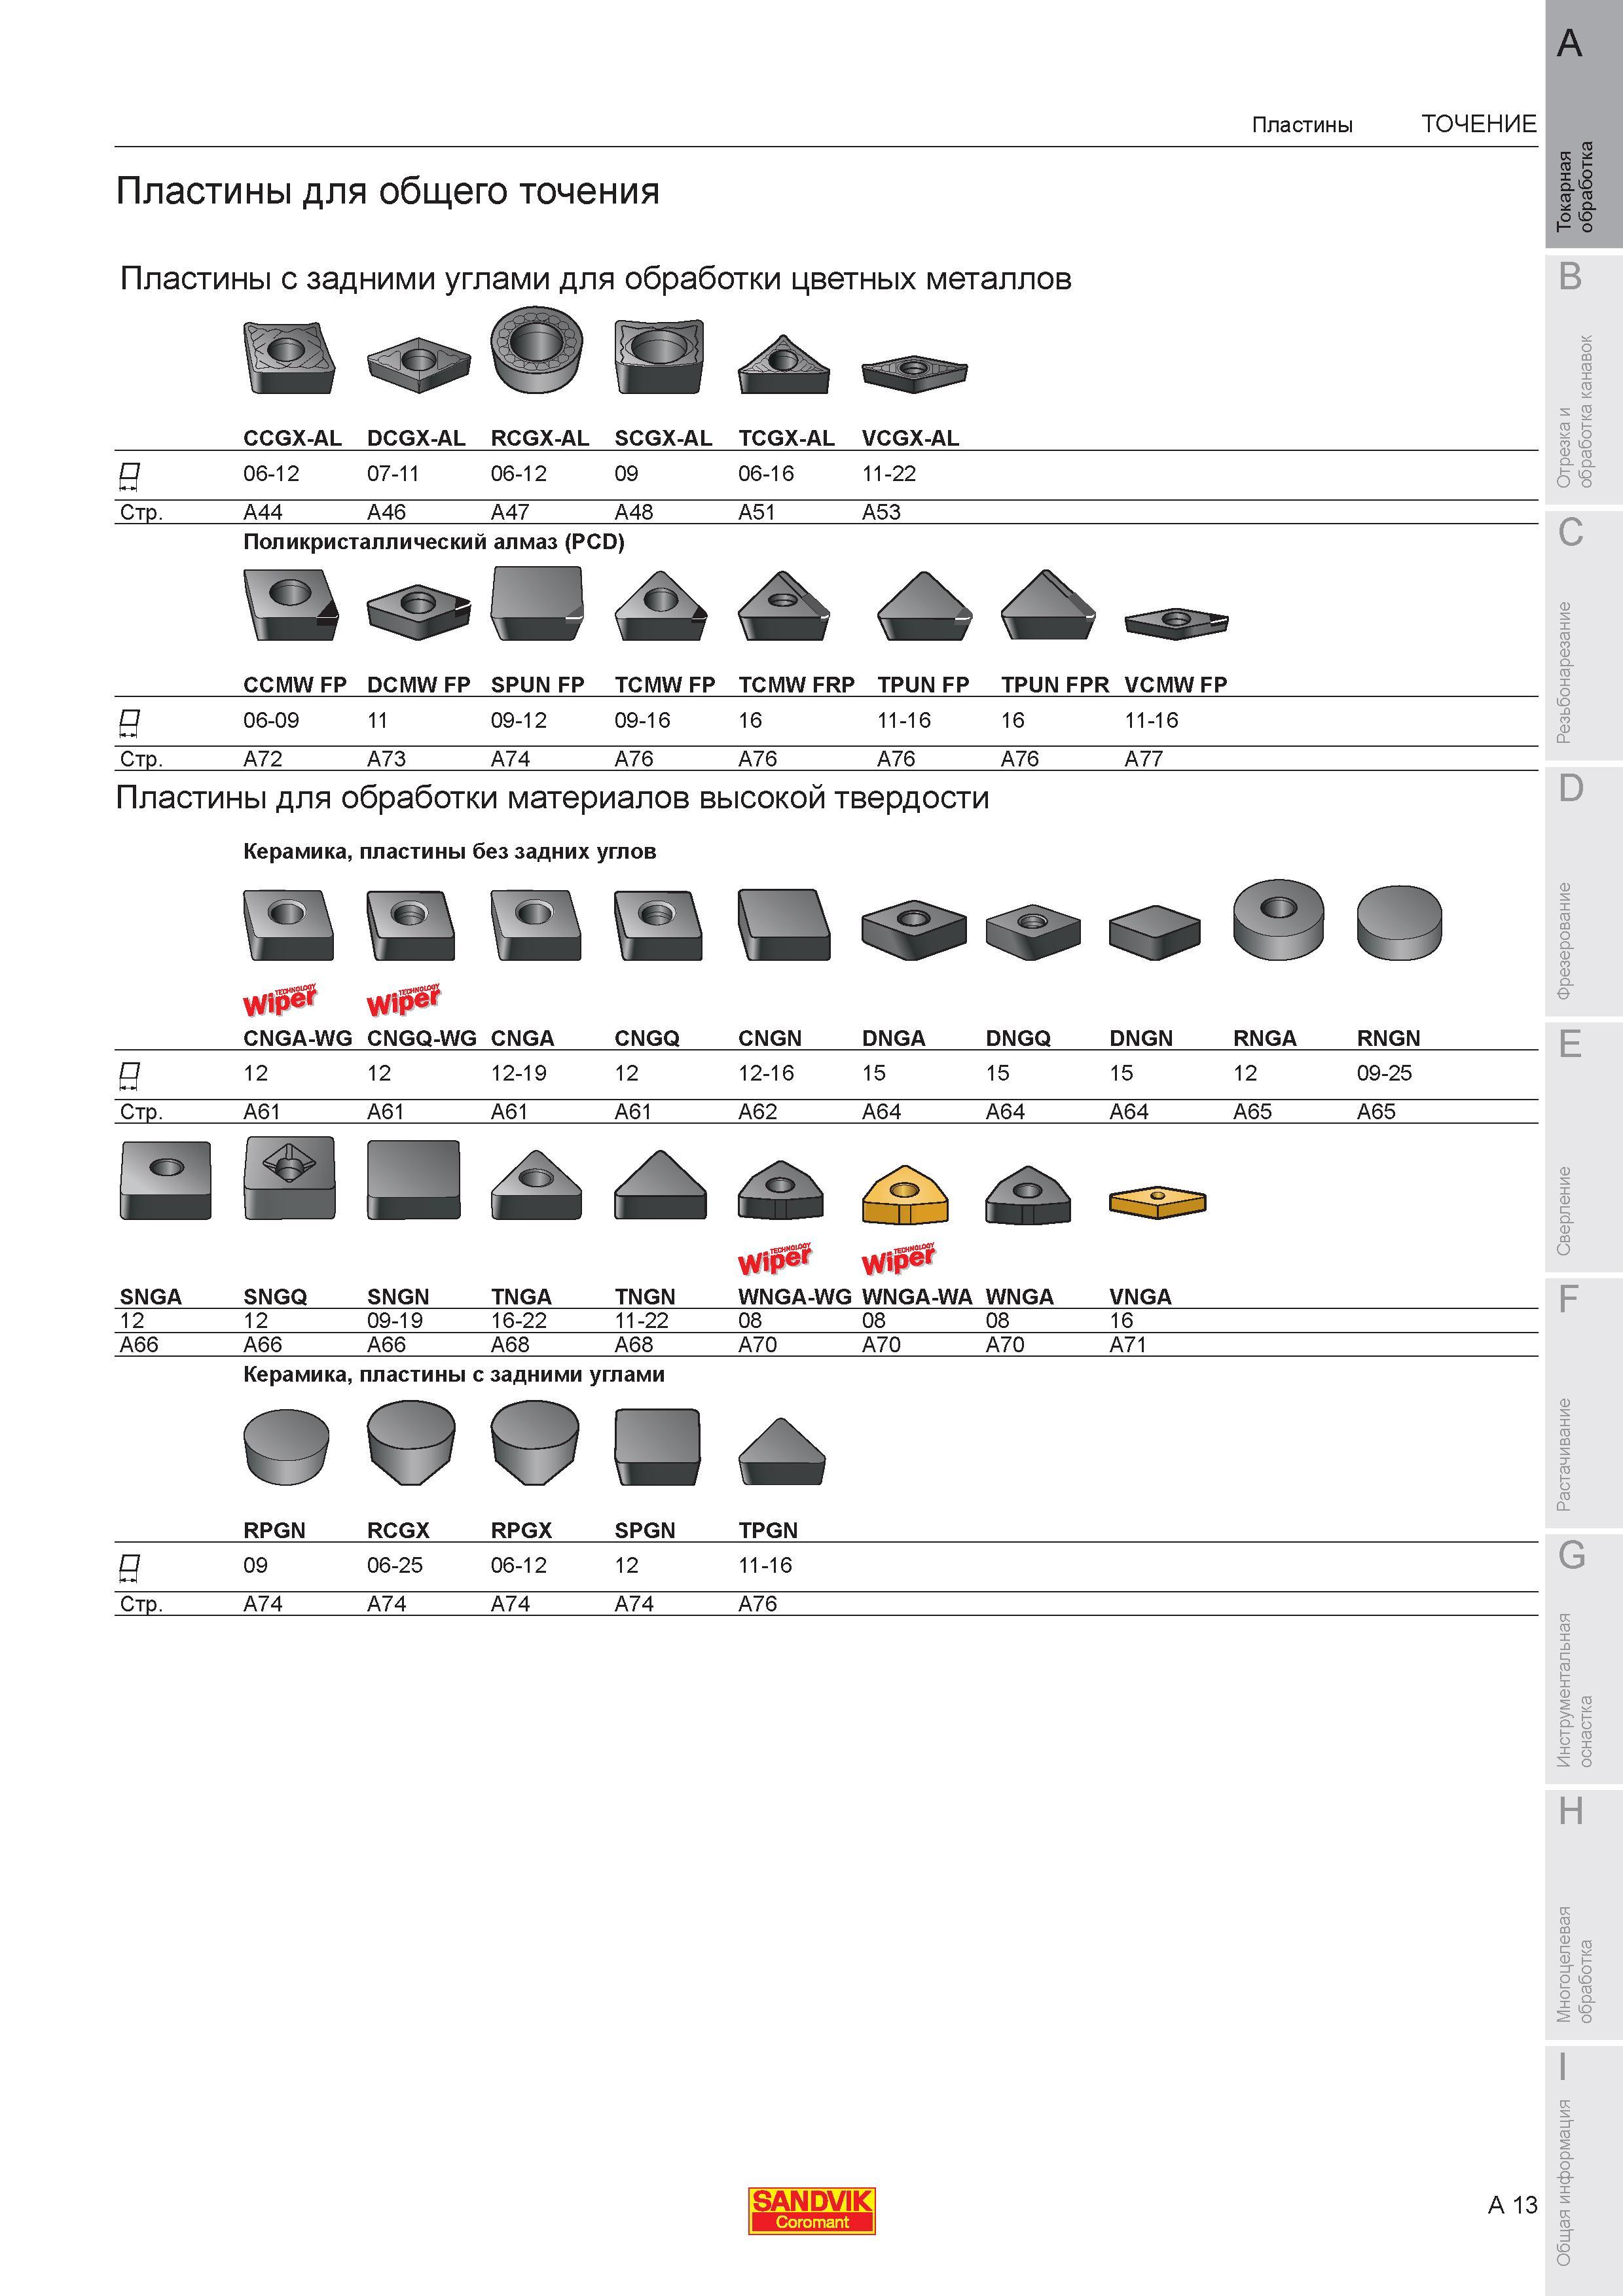
Task: Click the SNGQ insert label
Action: (x=275, y=1296)
